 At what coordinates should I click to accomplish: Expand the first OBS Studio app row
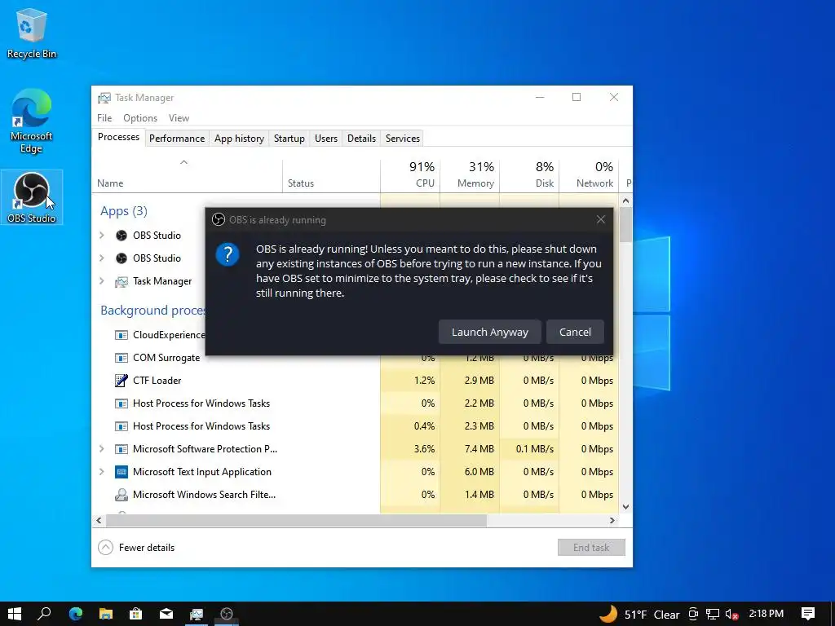(102, 236)
